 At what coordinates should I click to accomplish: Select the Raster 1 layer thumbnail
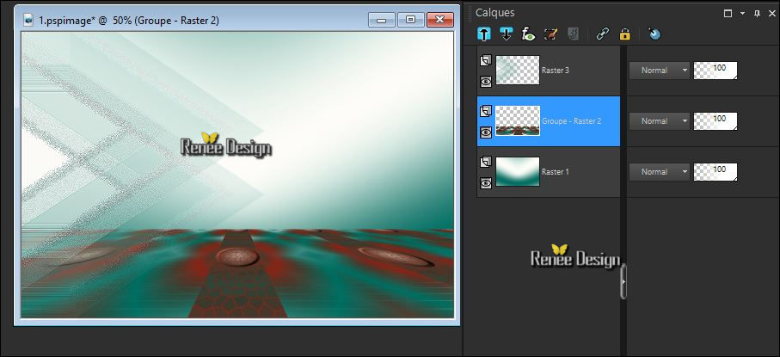pyautogui.click(x=518, y=171)
